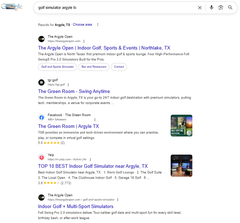The image size is (240, 223).
Task: Click The Argyle Open site favicon
Action: pos(41,39)
